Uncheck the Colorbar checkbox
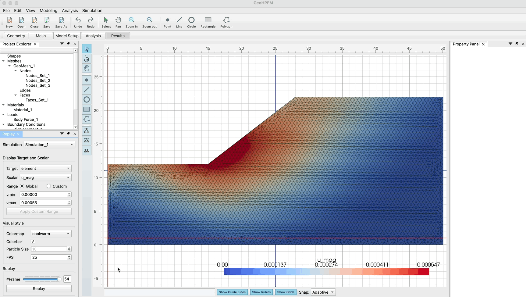 click(x=33, y=242)
